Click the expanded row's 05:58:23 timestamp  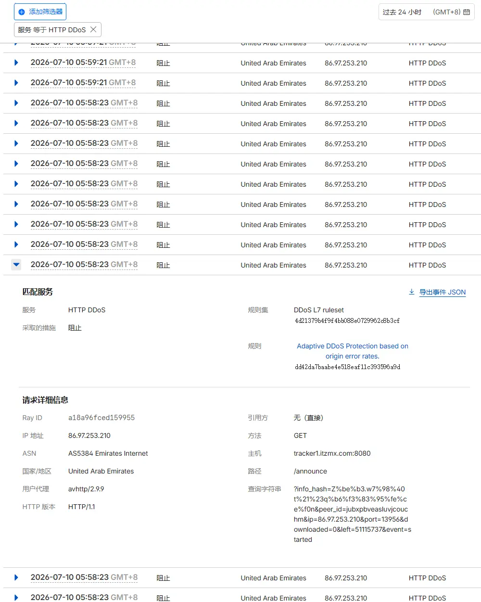[x=84, y=264]
